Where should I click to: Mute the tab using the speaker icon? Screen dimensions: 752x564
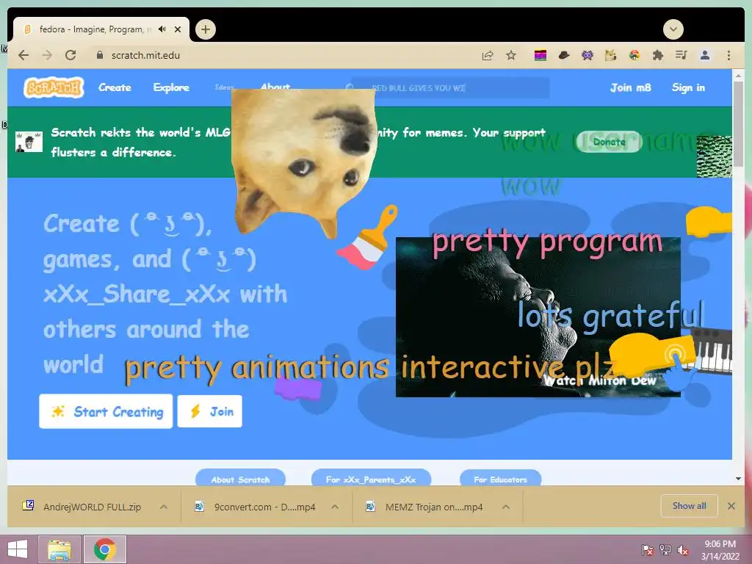pyautogui.click(x=162, y=29)
